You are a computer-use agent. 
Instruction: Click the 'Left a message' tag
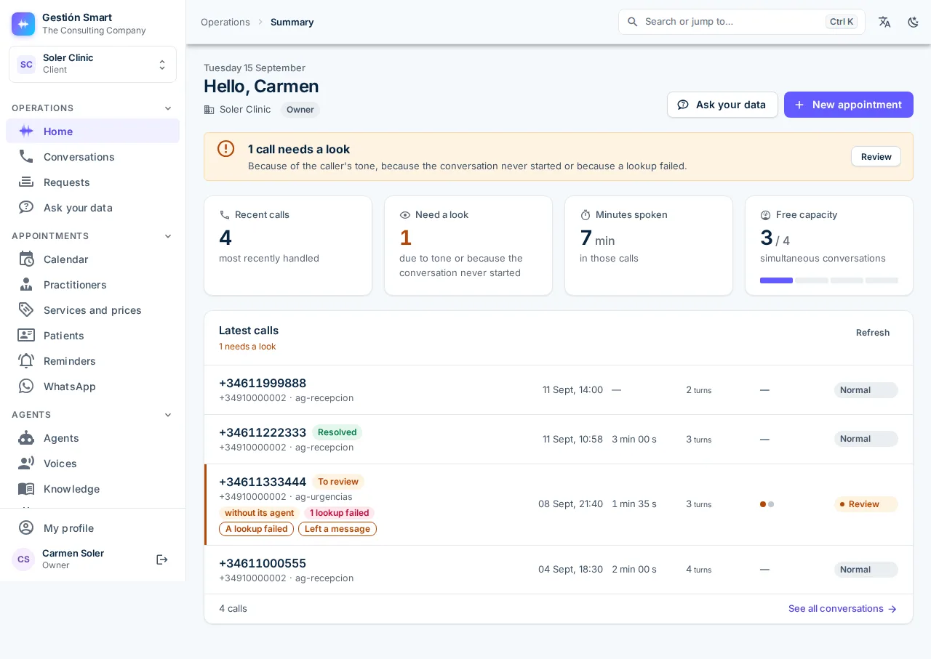[337, 529]
